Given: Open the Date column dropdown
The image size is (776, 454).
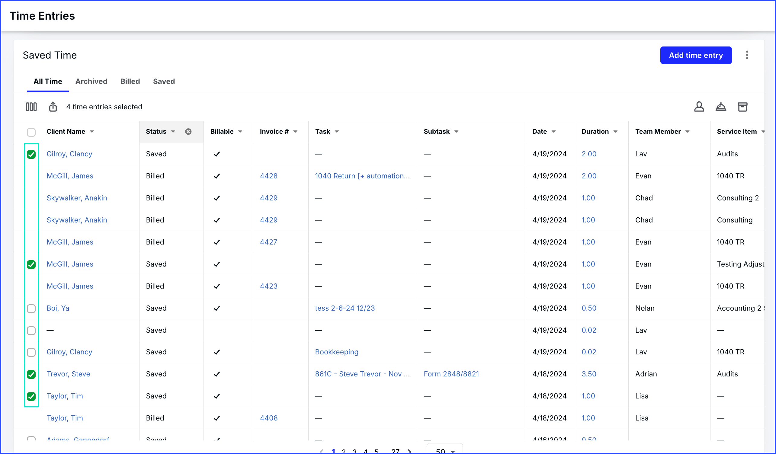Looking at the screenshot, I should (x=554, y=132).
